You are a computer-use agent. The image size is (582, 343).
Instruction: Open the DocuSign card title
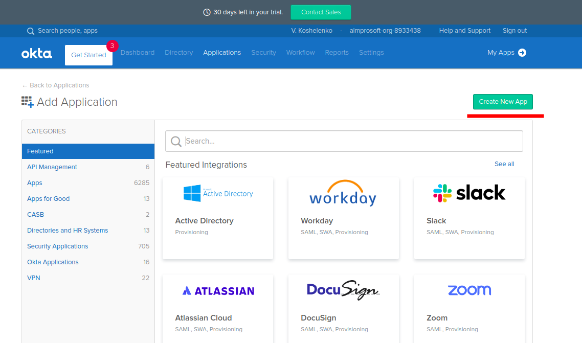point(319,318)
